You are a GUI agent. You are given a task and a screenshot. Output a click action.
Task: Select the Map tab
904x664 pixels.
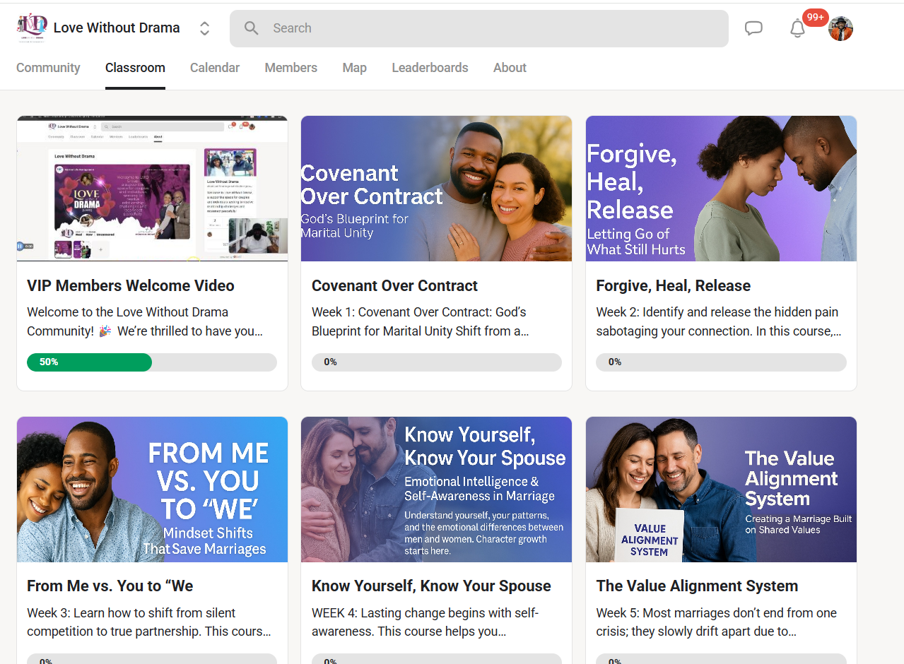[354, 68]
